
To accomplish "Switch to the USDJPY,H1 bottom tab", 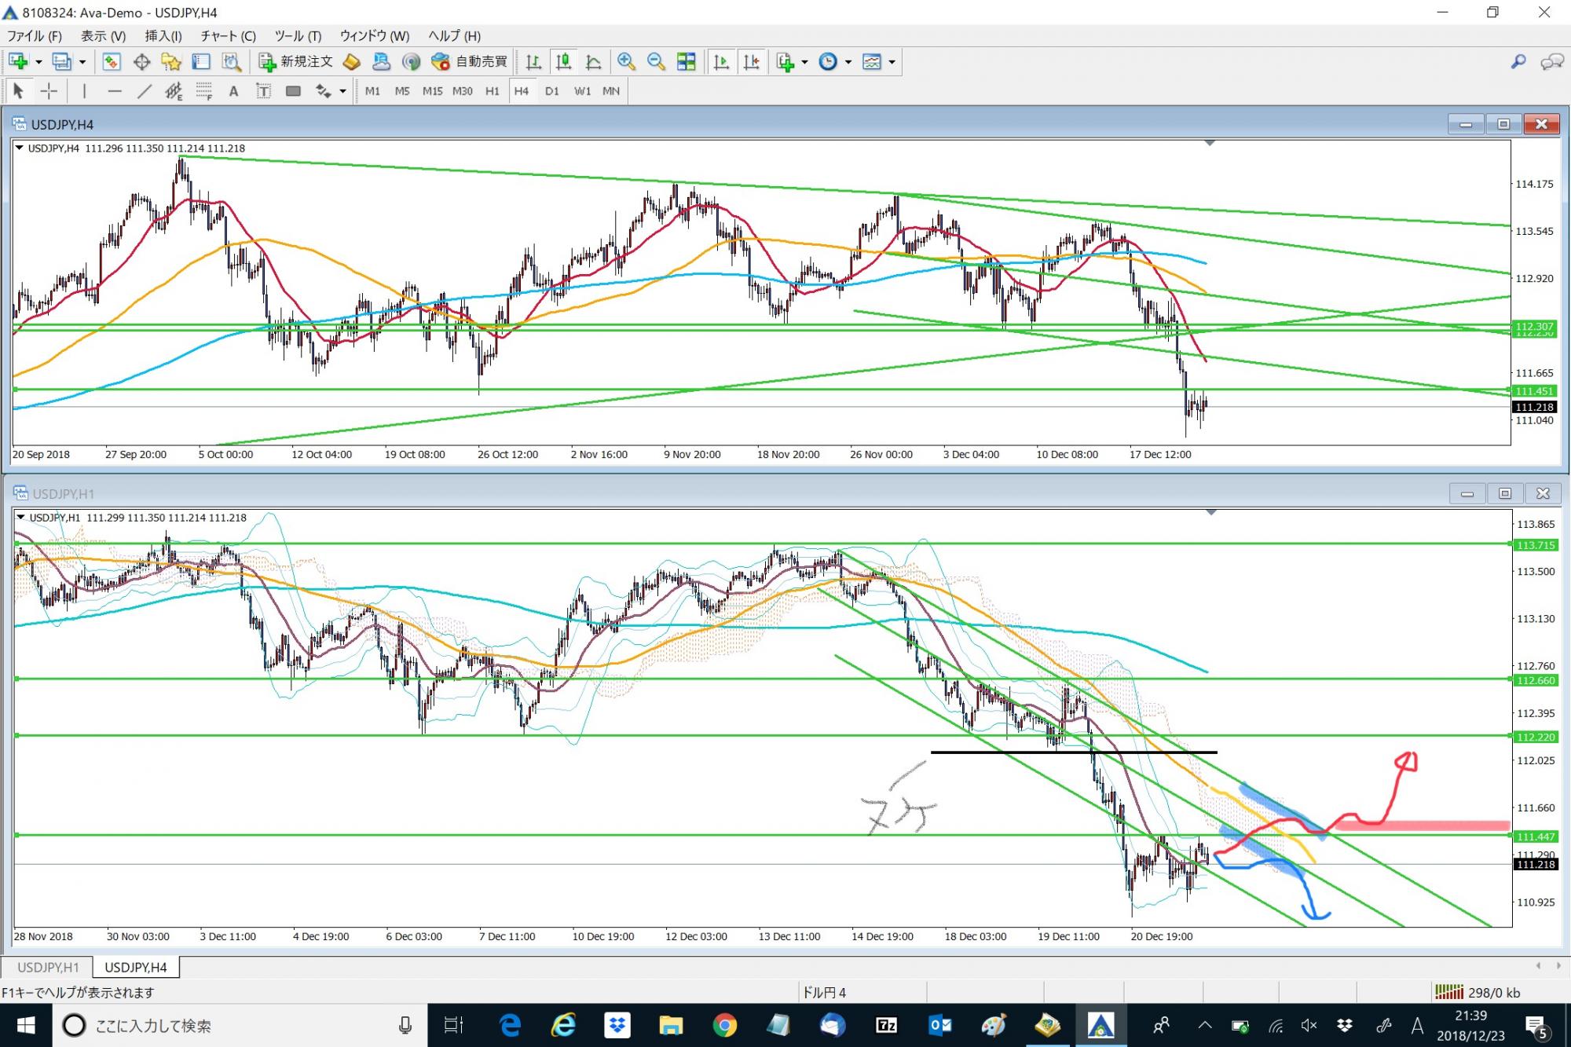I will [x=48, y=968].
